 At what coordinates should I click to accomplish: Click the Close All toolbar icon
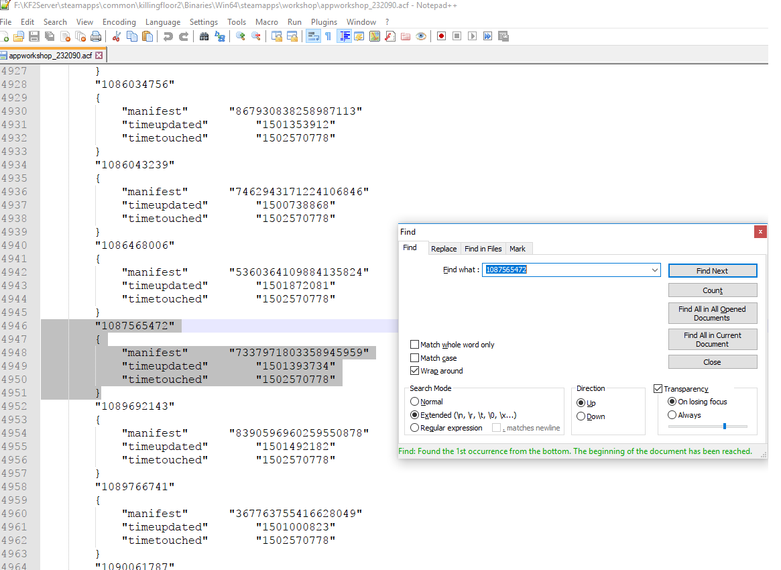pos(80,36)
